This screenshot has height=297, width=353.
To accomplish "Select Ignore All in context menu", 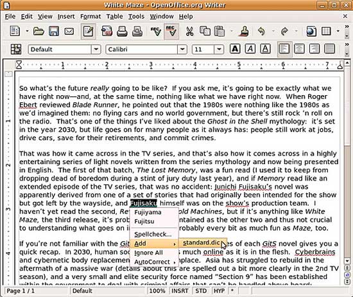I will [x=154, y=253].
